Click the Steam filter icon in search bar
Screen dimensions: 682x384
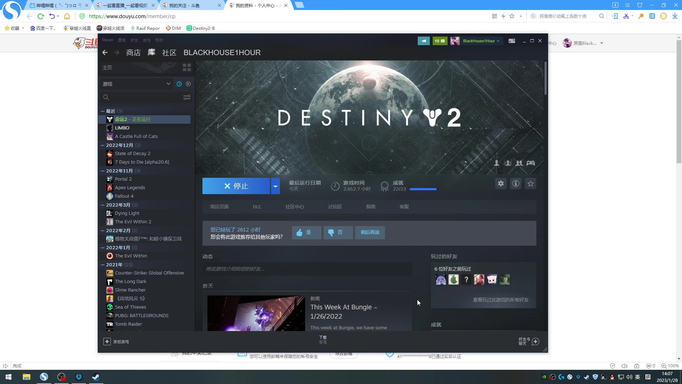(187, 97)
